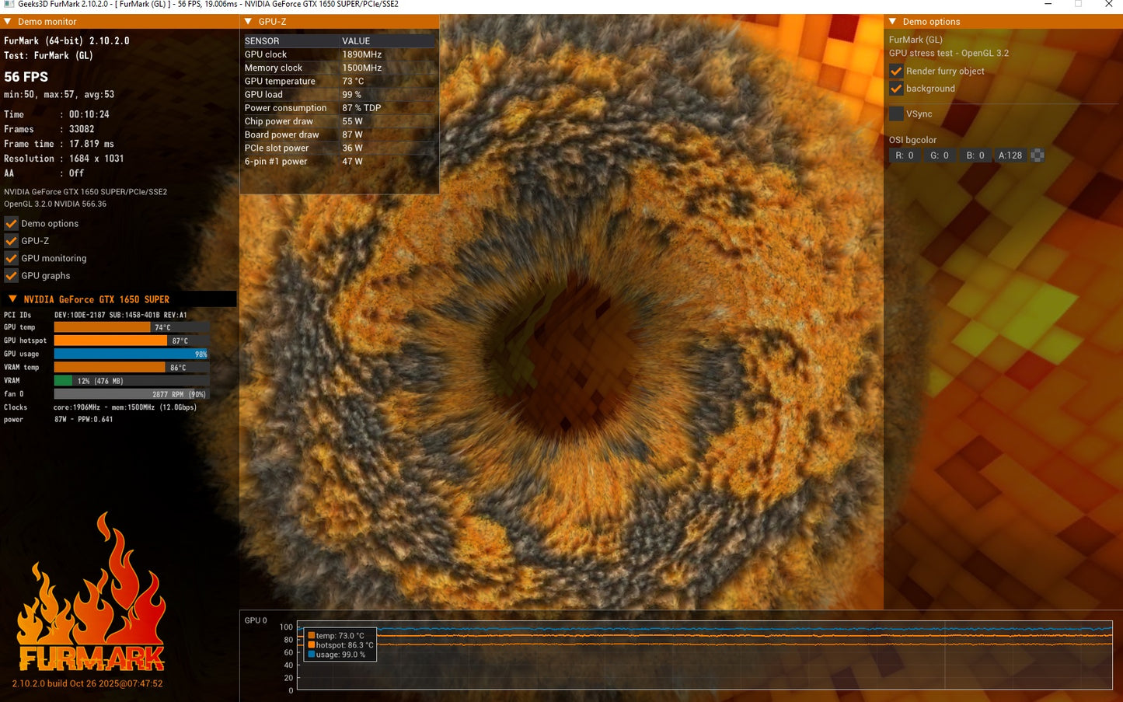Toggle the GPU-Z checkbox
Viewport: 1123px width, 702px height.
[x=11, y=241]
